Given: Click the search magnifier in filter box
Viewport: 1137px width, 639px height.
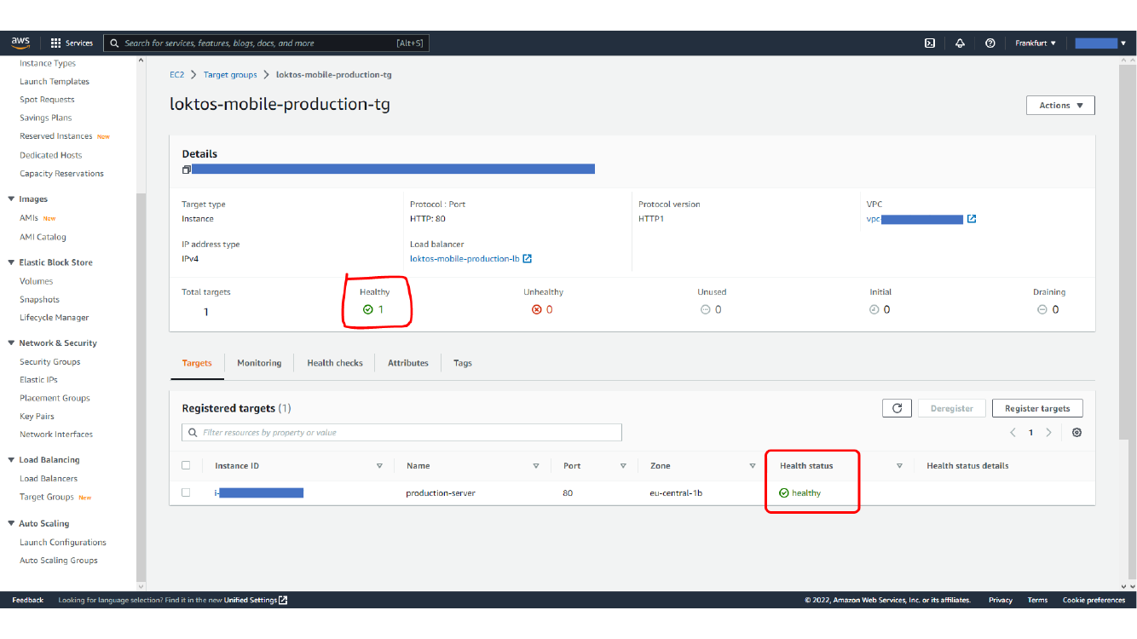Looking at the screenshot, I should click(x=193, y=433).
